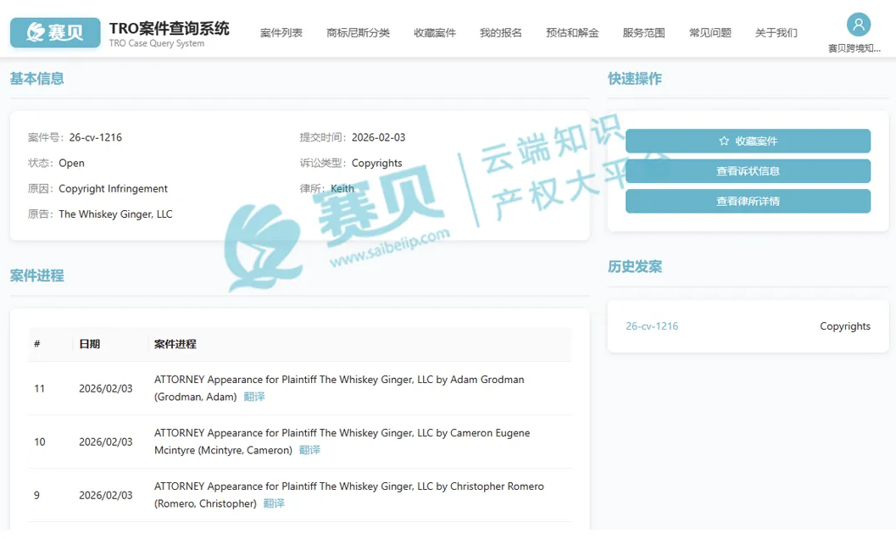This screenshot has height=539, width=896.
Task: Go to 商标尼斯分类 menu
Action: click(x=358, y=32)
